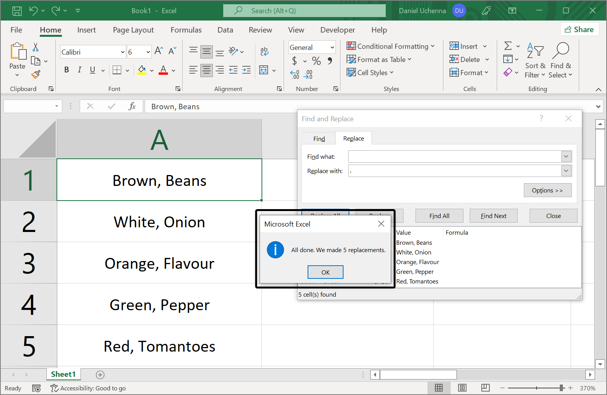Click the Save icon in title bar
Screen dimensions: 607x395
[17, 11]
